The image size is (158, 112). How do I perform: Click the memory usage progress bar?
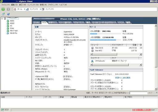pos(106,40)
